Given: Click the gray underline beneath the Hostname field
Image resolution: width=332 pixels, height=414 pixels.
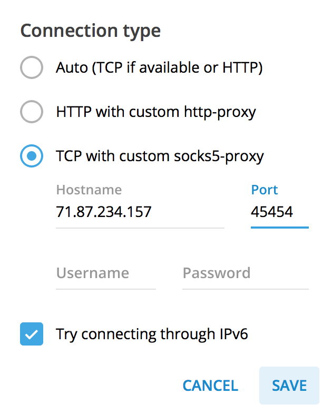Looking at the screenshot, I should click(140, 228).
